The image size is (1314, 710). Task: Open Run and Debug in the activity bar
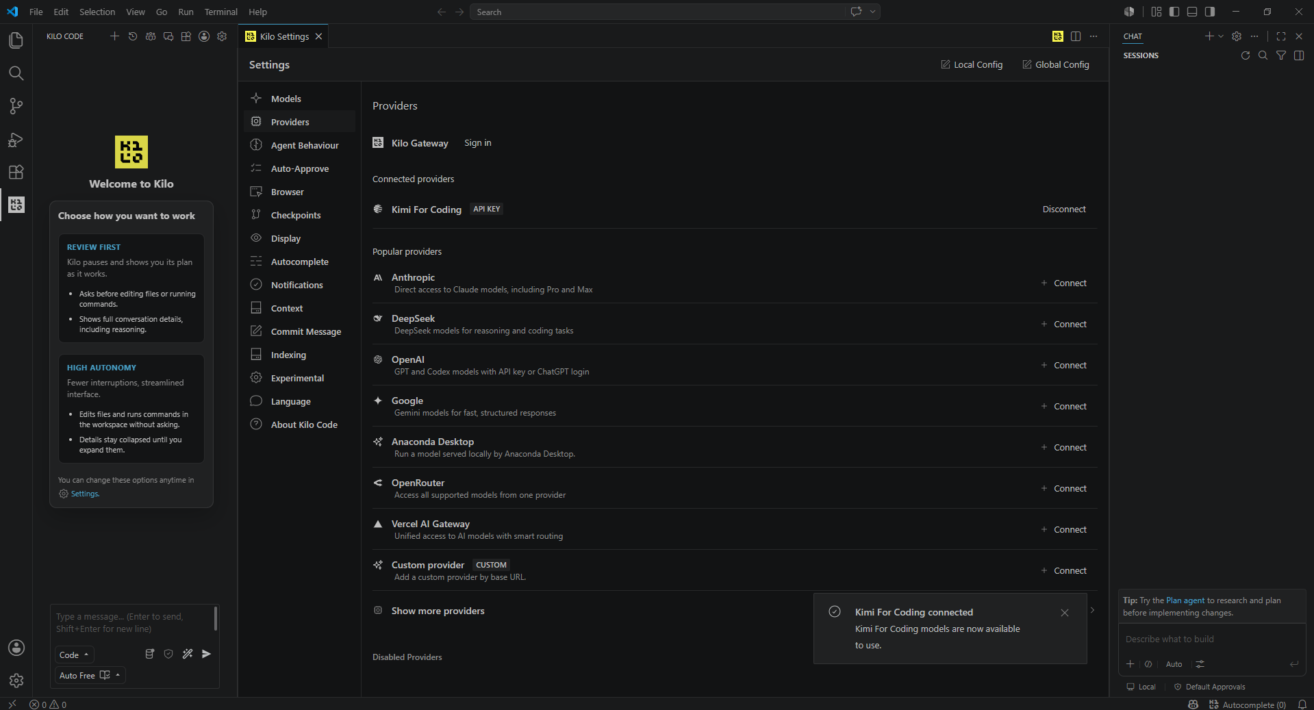[16, 139]
